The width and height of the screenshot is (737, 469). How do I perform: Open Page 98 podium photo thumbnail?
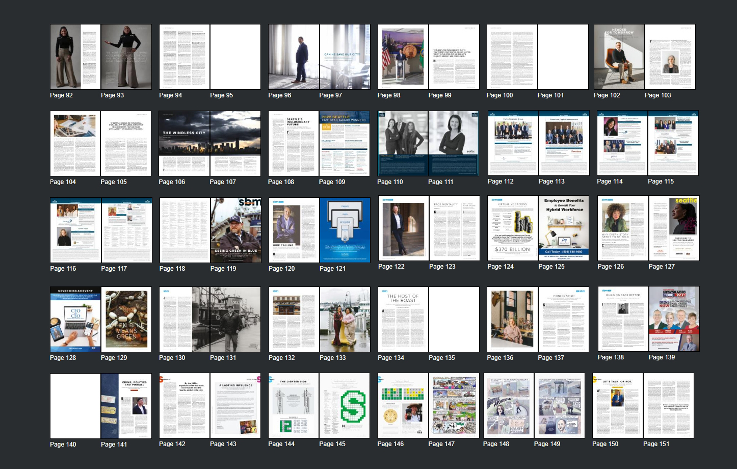(x=403, y=57)
